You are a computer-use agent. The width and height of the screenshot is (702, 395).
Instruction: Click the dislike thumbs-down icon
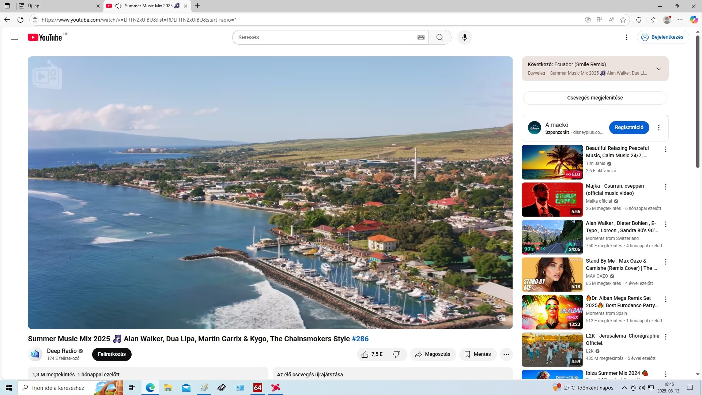[397, 354]
